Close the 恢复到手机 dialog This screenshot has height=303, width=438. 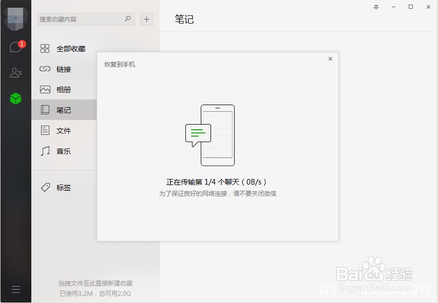point(331,58)
